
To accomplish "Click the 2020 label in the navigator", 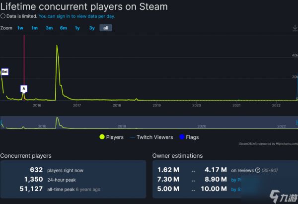I will 202,126.
